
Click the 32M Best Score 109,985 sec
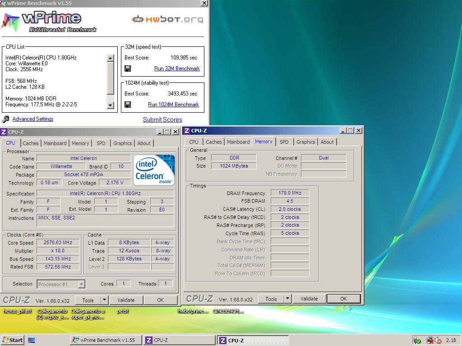[x=184, y=58]
